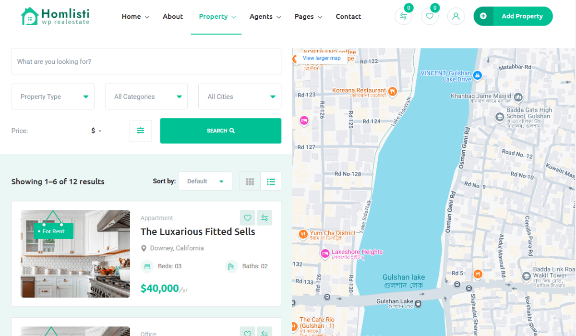Open the Home menu item

pos(131,16)
